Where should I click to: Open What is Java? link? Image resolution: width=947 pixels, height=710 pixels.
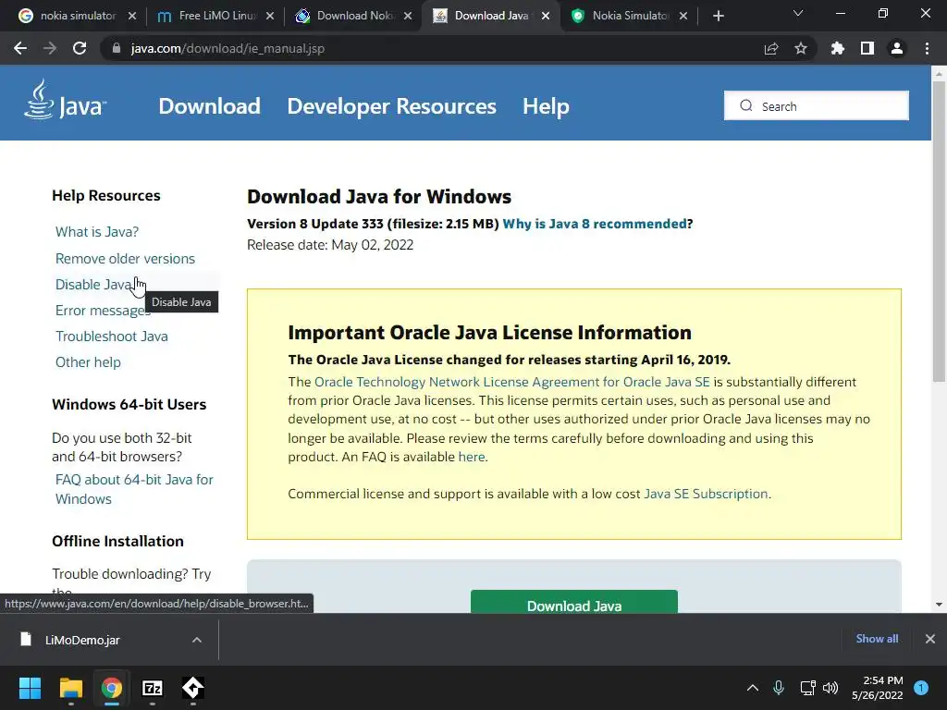tap(96, 232)
